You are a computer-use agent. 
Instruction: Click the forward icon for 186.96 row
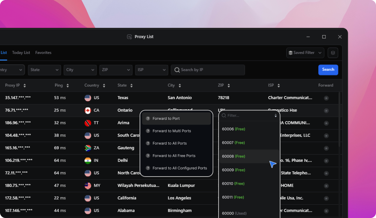[326, 123]
